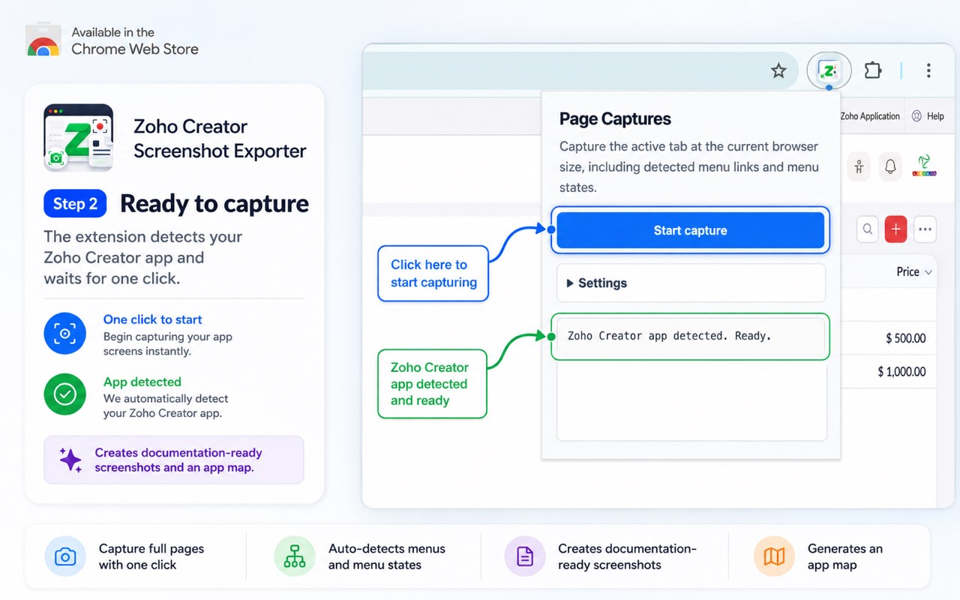
Task: Select the $ 1,000.00 price cell
Action: [901, 371]
